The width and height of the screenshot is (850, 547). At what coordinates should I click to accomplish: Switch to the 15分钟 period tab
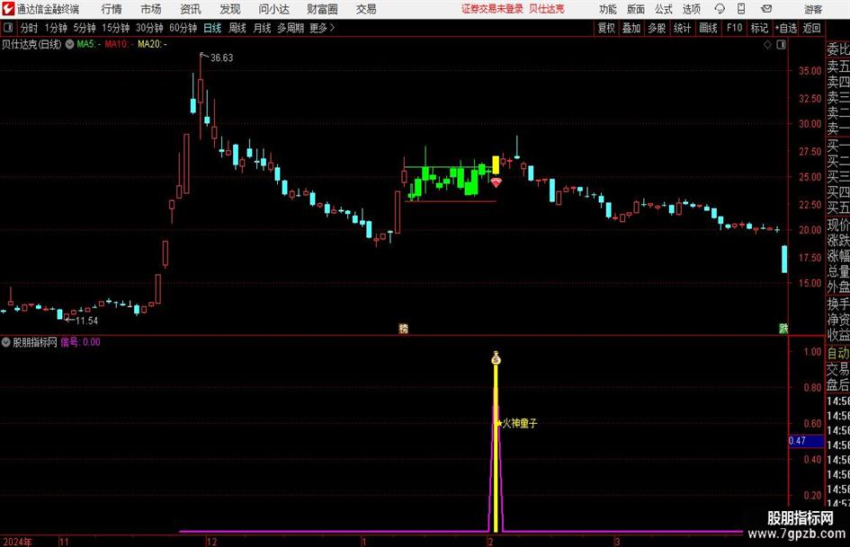click(x=115, y=28)
